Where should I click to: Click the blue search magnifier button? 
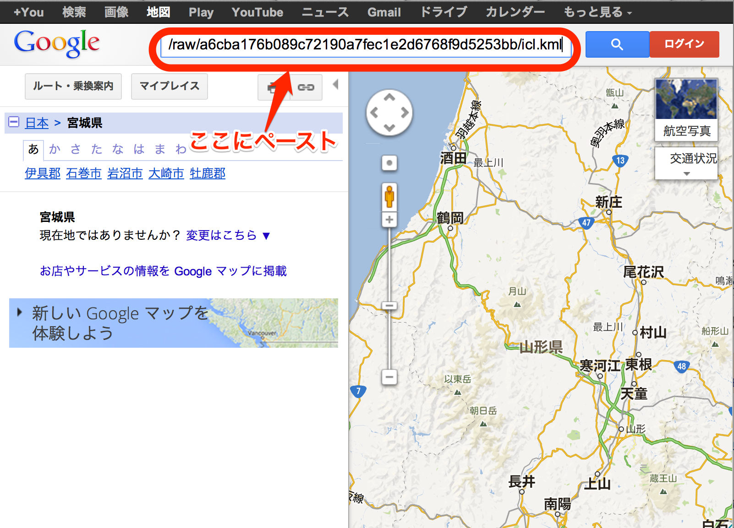[617, 44]
